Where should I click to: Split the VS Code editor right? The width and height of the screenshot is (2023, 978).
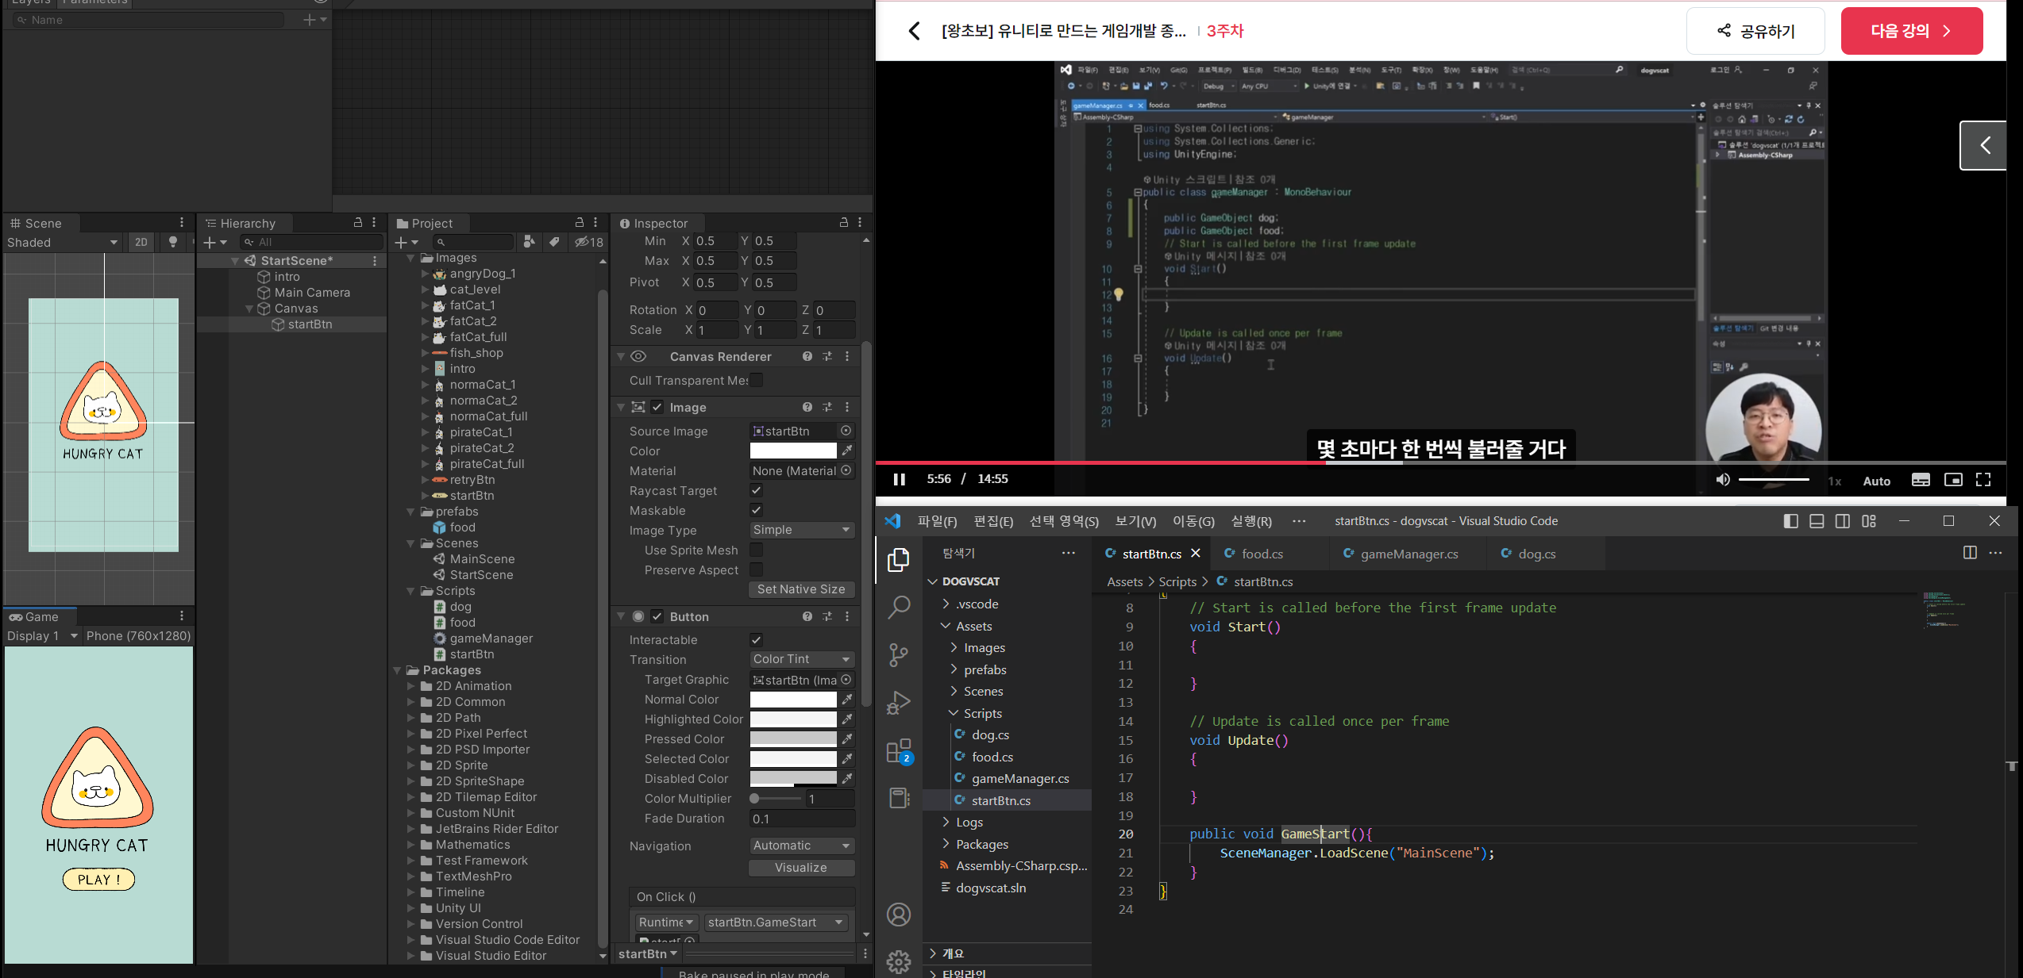click(x=1970, y=553)
